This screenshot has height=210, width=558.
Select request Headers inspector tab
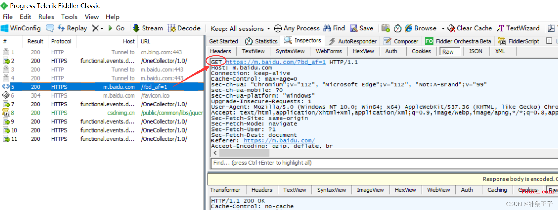(220, 51)
